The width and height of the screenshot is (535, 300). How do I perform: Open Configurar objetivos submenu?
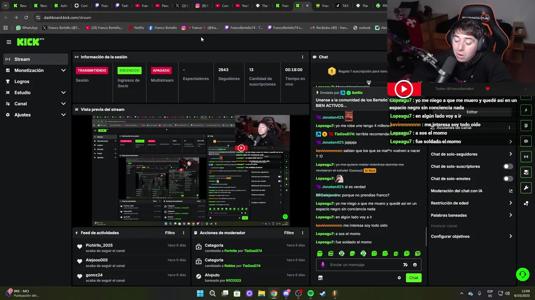[471, 236]
